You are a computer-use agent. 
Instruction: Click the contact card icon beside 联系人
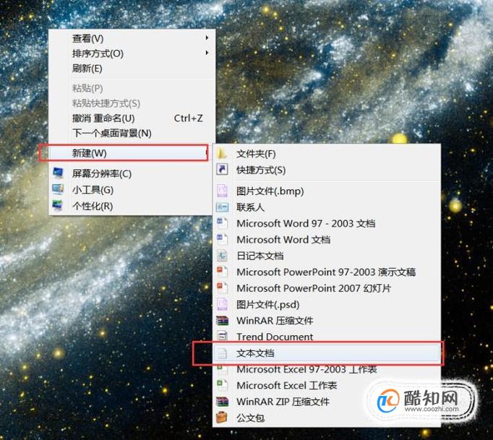(x=222, y=207)
